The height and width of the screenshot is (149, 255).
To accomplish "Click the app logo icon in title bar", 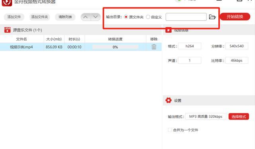I will click(x=7, y=2).
